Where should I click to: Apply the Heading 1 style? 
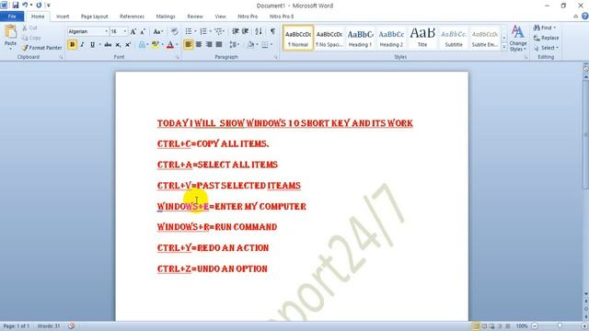(360, 38)
